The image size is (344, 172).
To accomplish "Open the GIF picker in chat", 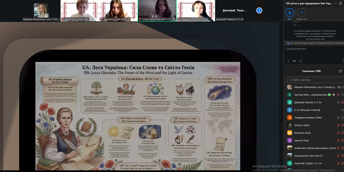I will click(x=294, y=61).
